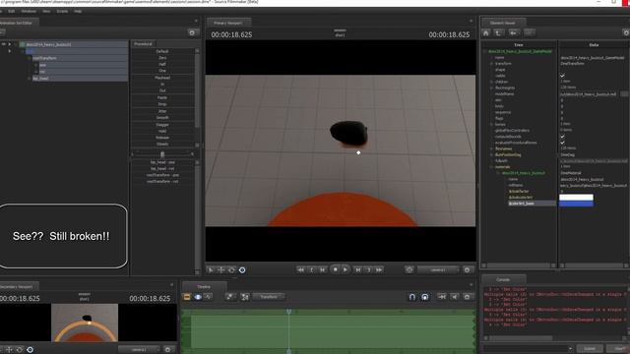
Task: Switch to motion editor mode in timeline
Action: pos(198,297)
